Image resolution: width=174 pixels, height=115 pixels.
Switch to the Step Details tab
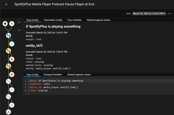pyautogui.click(x=32, y=20)
